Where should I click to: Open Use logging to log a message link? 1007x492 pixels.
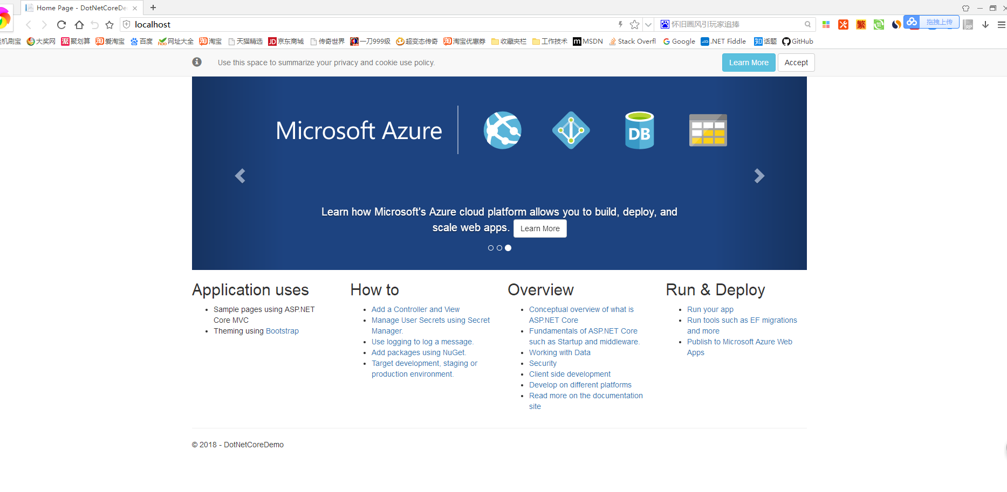coord(422,342)
